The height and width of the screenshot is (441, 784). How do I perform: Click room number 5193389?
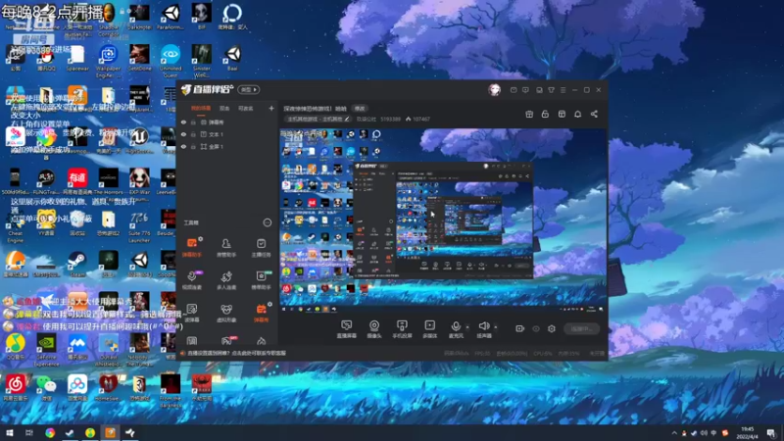[390, 119]
